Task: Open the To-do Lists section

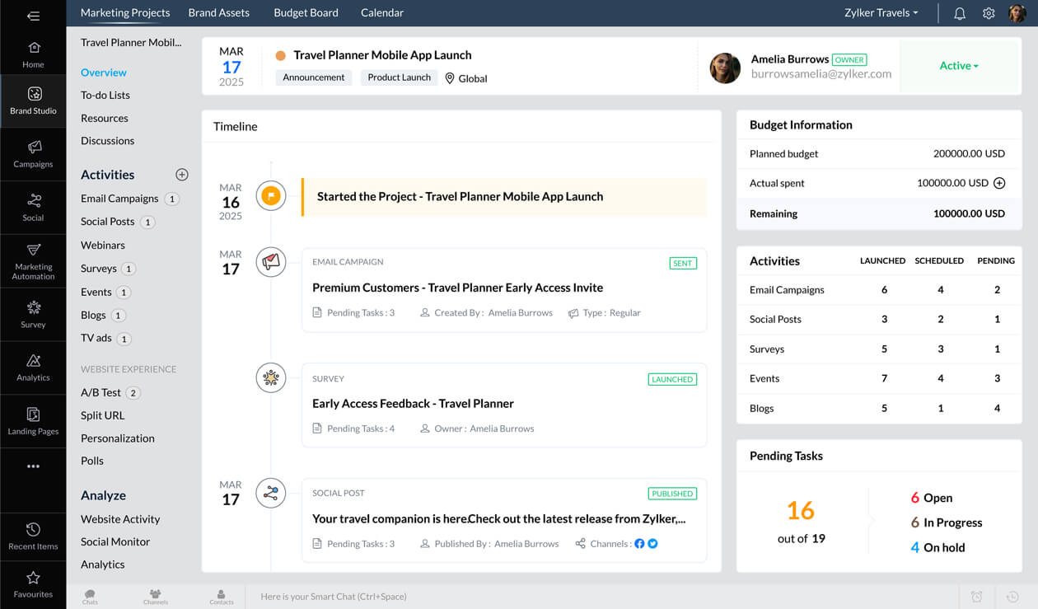Action: tap(104, 95)
